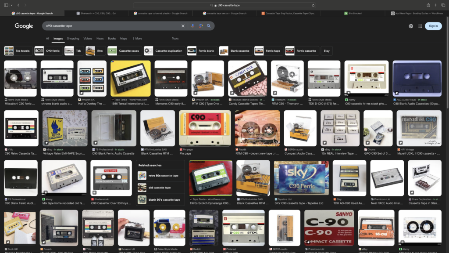Open the Vintage Retro EMI-TAPE image
This screenshot has width=449, height=253.
tap(65, 128)
